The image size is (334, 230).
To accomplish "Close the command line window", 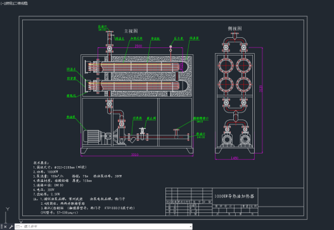I will coord(5,227).
